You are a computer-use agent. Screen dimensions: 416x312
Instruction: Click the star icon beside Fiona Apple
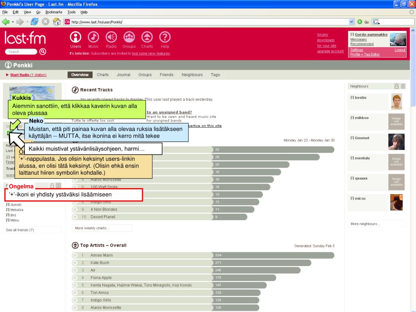[75, 277]
